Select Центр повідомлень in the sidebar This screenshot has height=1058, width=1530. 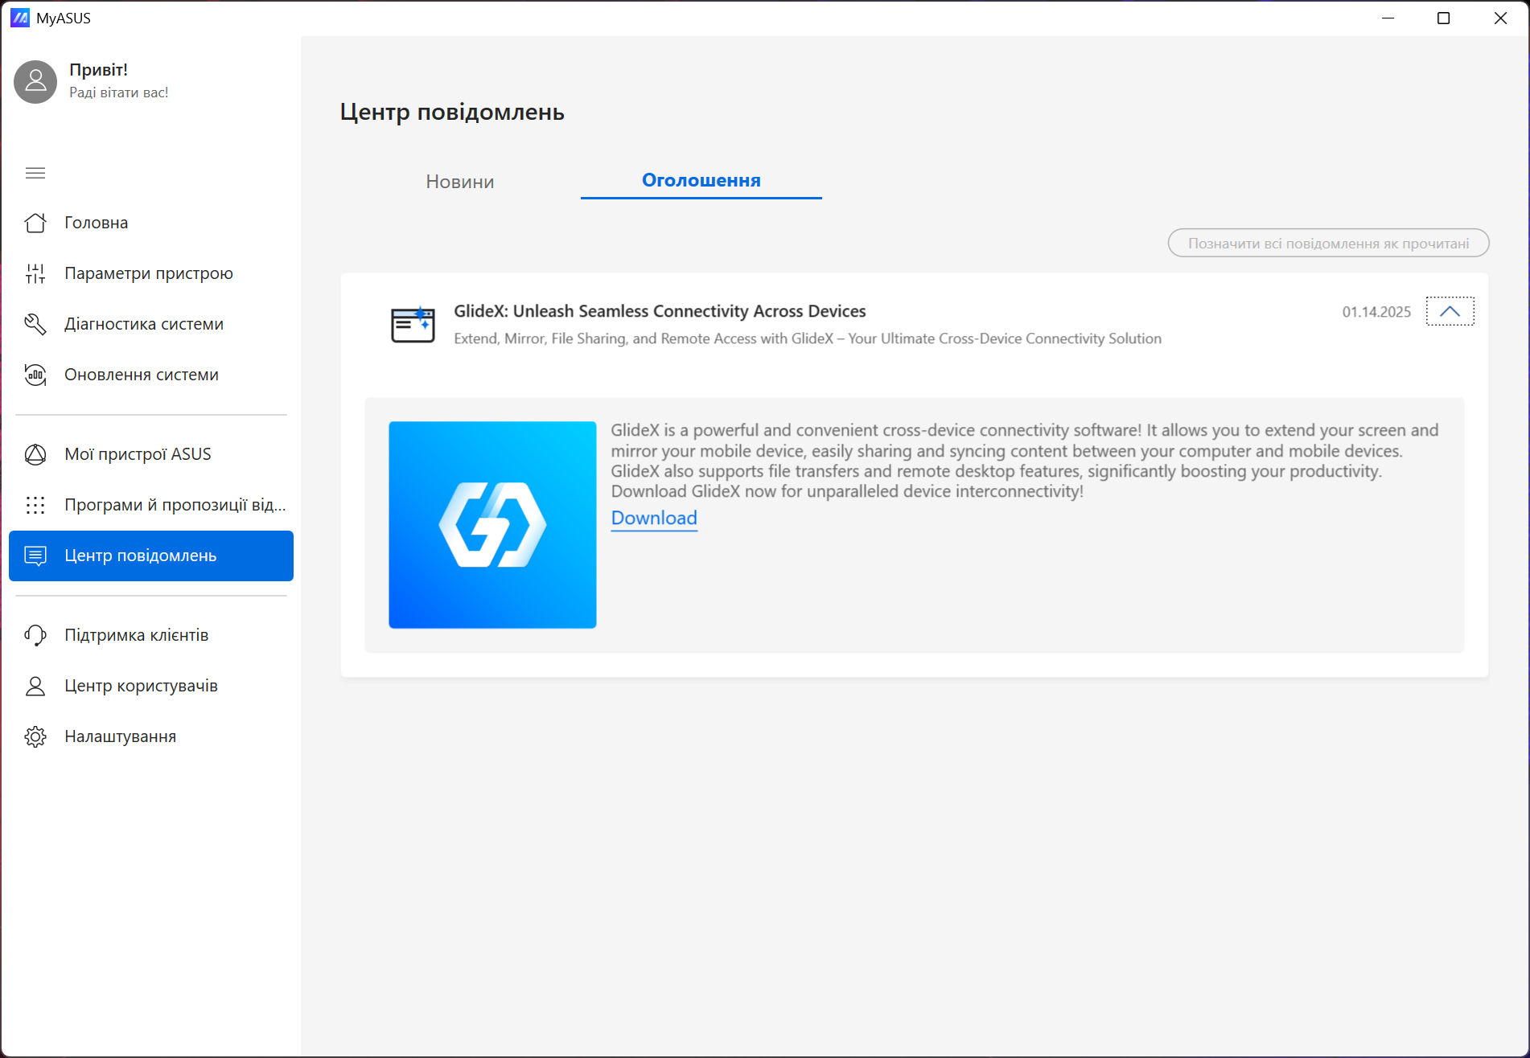coord(151,556)
